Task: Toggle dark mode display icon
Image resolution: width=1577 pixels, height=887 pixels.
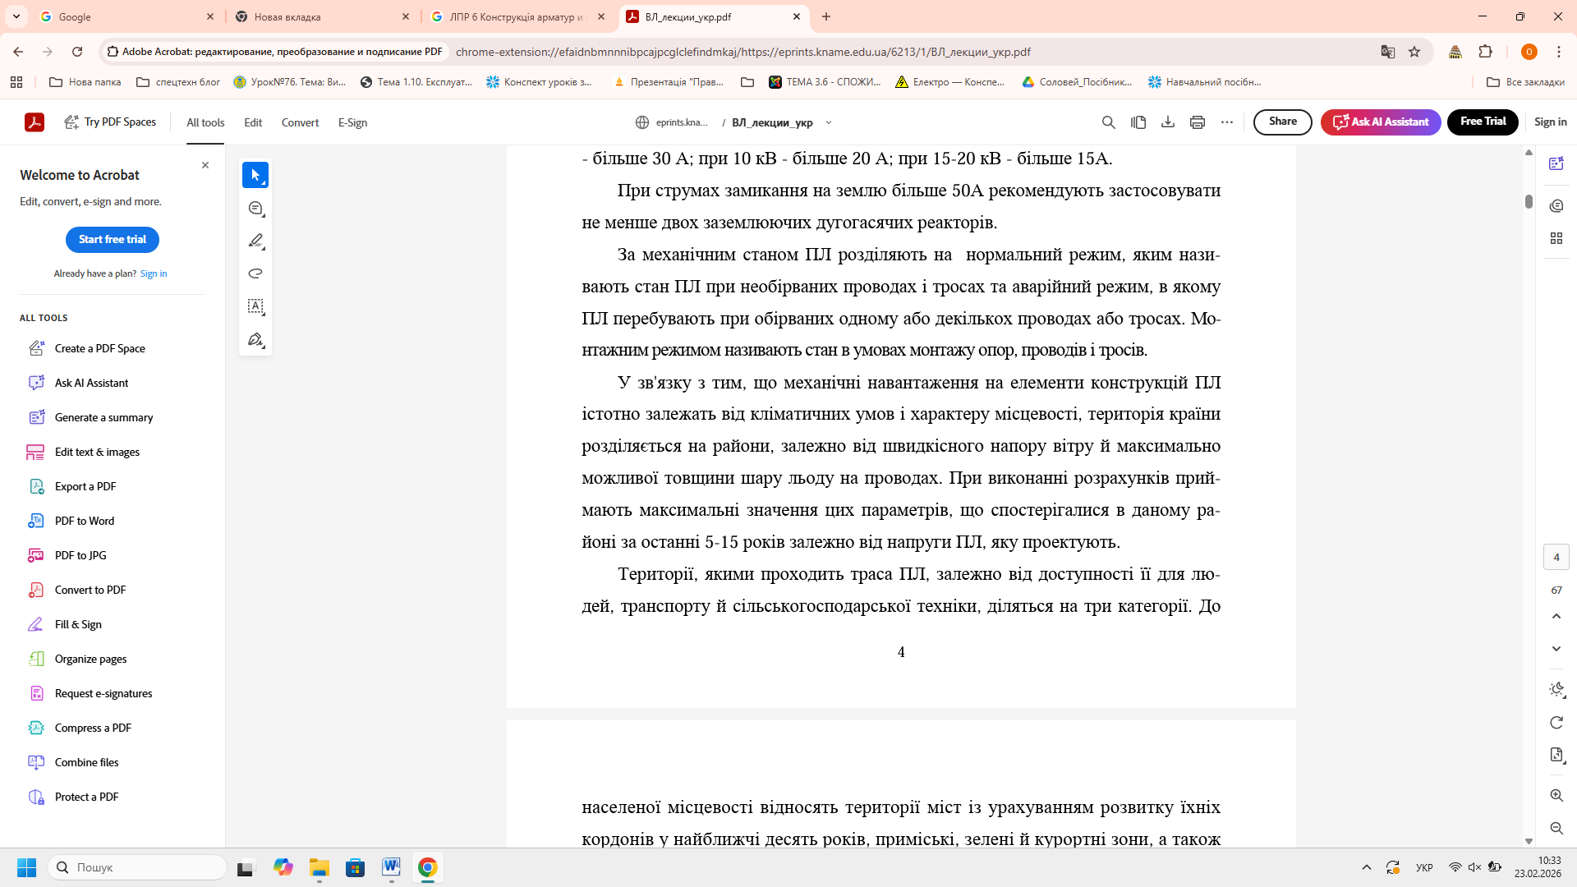Action: [1556, 690]
